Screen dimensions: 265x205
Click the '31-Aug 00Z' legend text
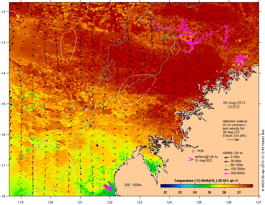point(203,160)
